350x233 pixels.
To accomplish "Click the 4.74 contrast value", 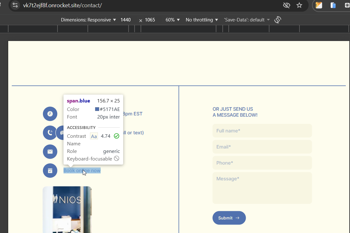I will point(106,136).
